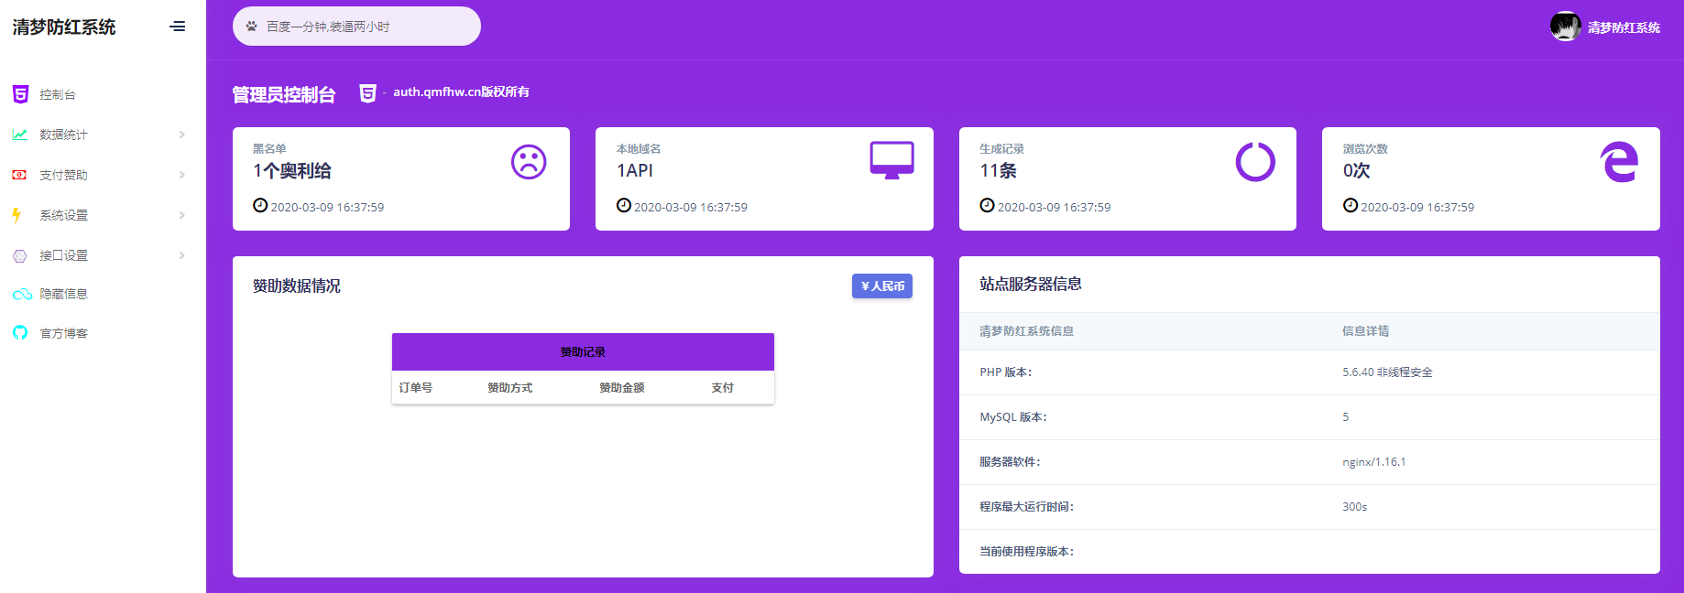This screenshot has width=1684, height=593.
Task: Click the auth.qmfhw.cn版权所有 link
Action: [x=461, y=92]
